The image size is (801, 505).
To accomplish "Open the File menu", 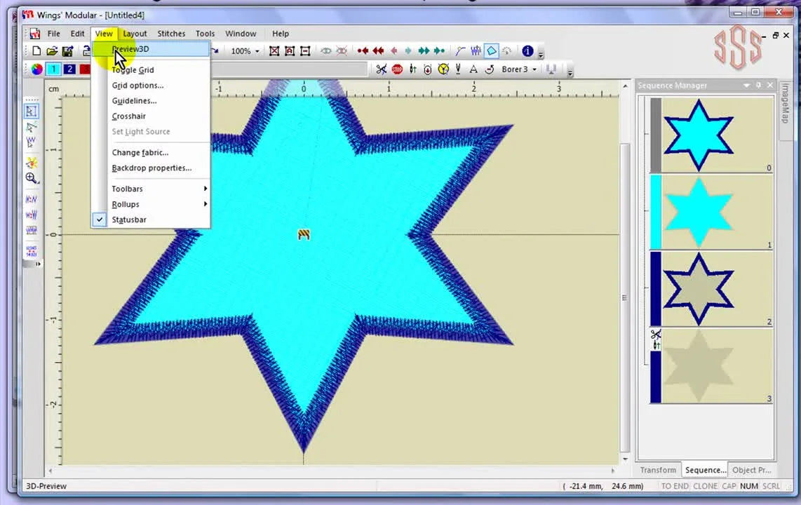I will (x=53, y=34).
